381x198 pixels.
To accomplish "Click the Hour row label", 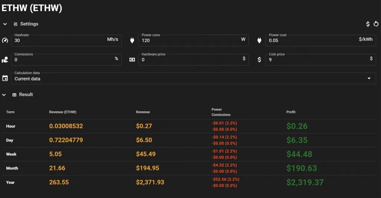I will click(x=11, y=126).
